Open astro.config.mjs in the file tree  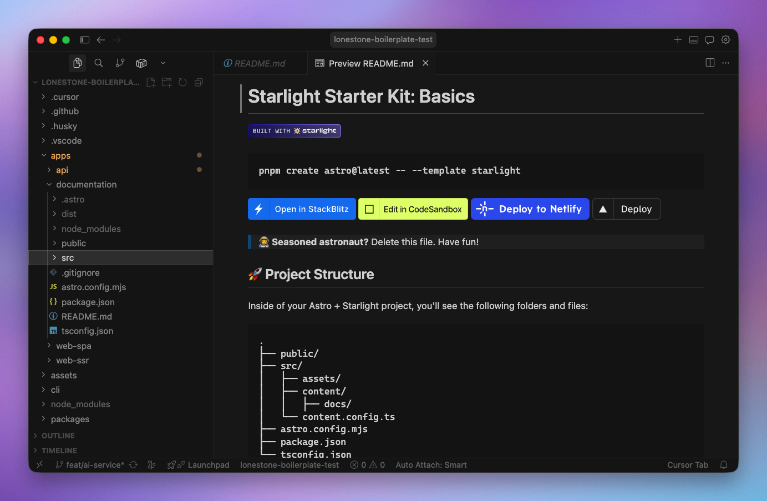[x=93, y=287]
